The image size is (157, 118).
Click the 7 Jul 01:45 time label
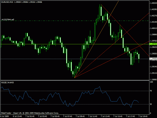[x=30, y=116]
